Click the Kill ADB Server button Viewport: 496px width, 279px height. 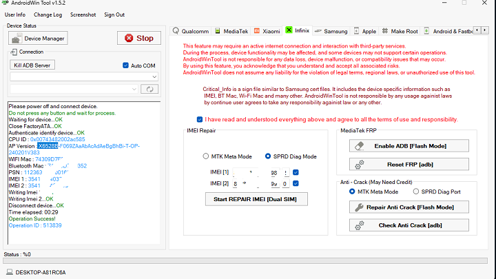point(34,65)
